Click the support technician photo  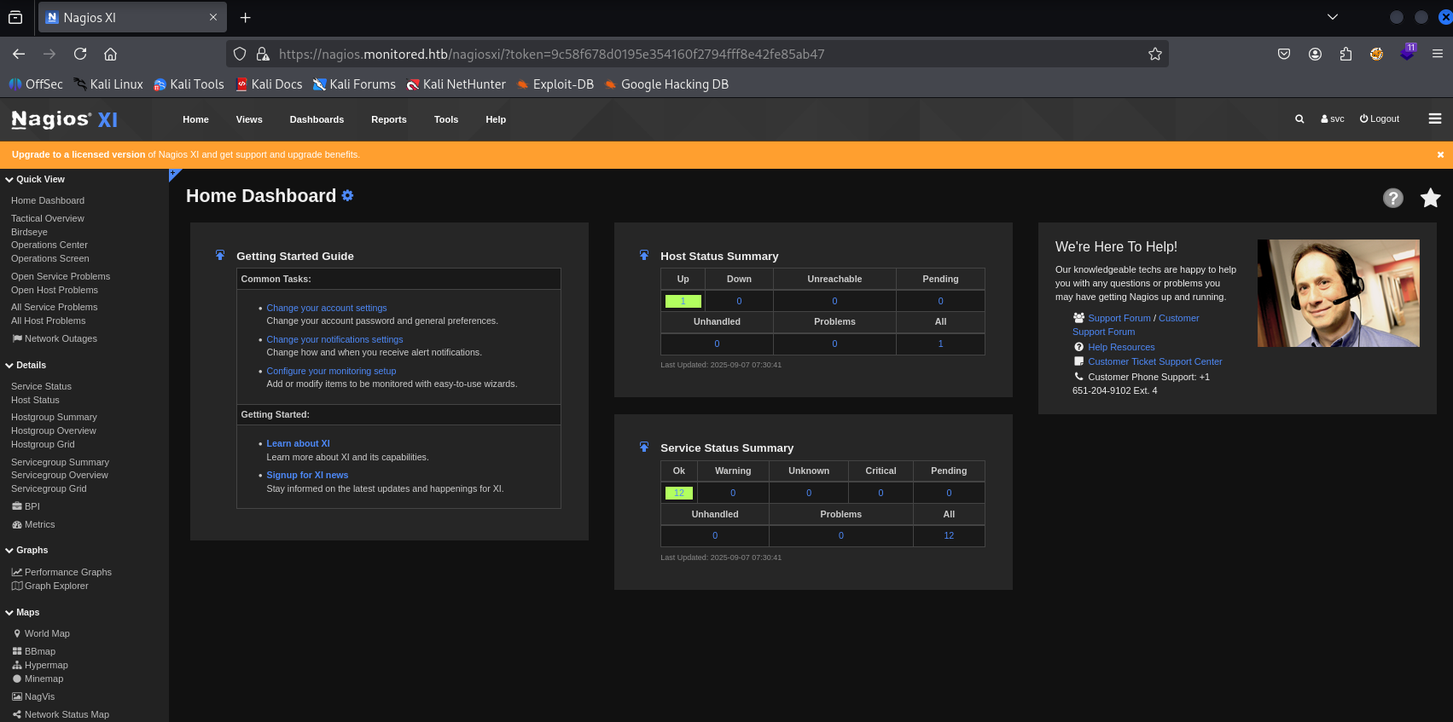coord(1339,293)
